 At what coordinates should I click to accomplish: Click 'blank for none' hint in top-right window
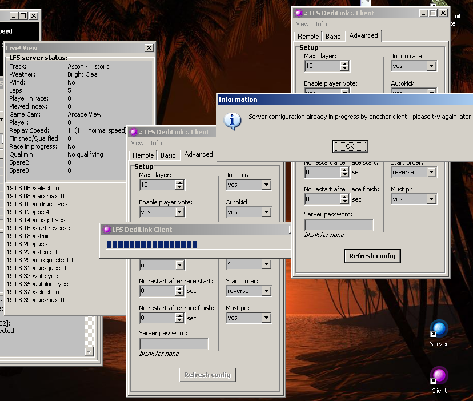[324, 235]
